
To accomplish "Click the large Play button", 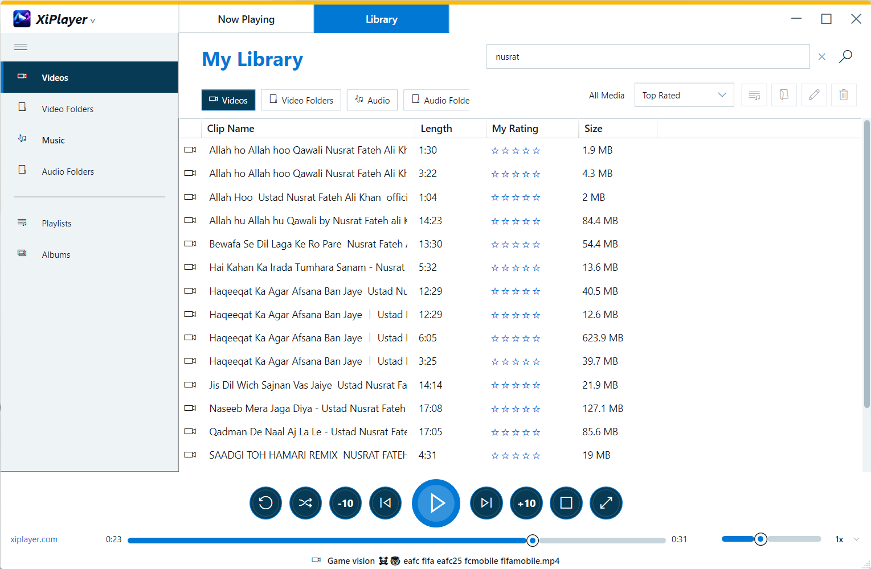I will tap(436, 503).
